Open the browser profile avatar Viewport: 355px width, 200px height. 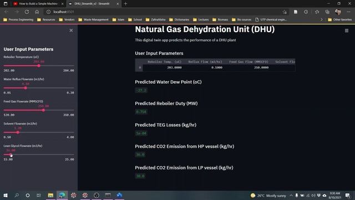click(338, 12)
